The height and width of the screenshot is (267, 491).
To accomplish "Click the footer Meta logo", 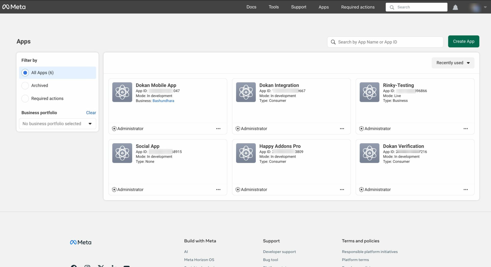I will 81,242.
